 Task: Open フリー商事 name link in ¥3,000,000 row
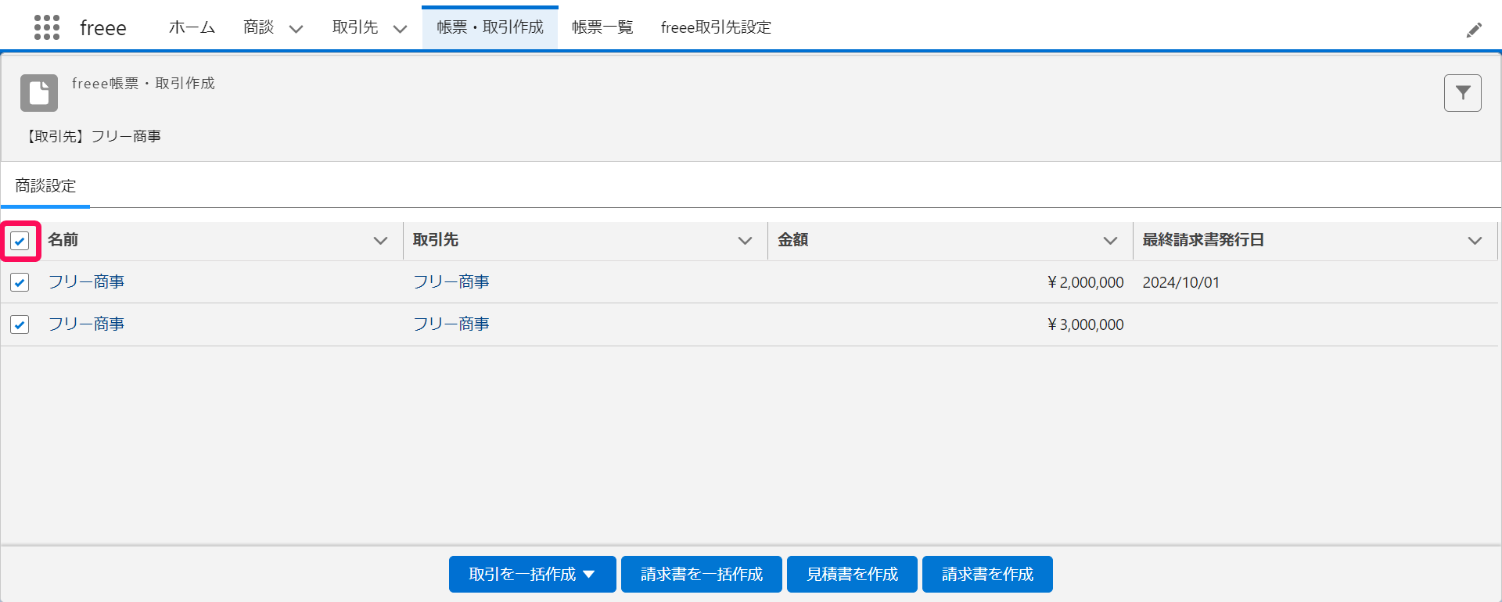[x=86, y=324]
